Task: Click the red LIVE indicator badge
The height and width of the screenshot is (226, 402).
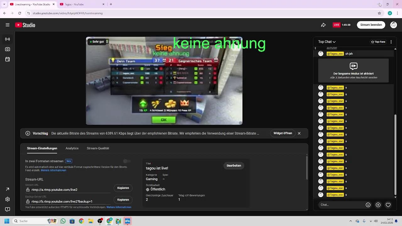Action: 337,25
